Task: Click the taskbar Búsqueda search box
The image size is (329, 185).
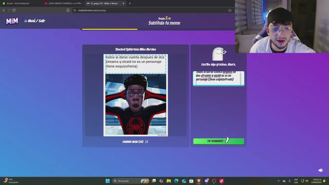Action: 132,181
